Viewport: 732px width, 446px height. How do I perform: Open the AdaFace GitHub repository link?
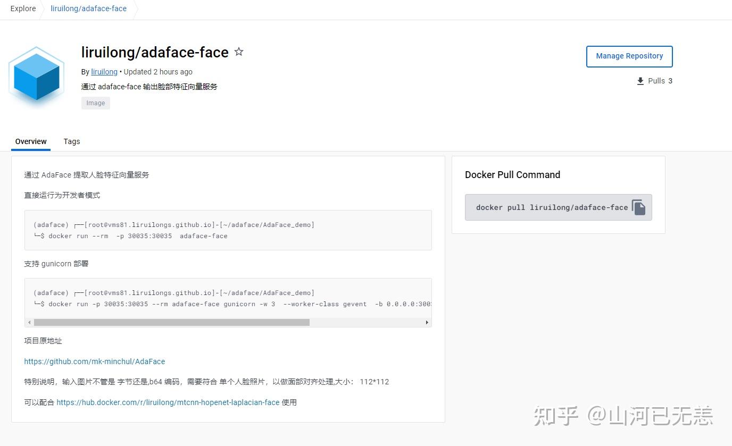(94, 361)
